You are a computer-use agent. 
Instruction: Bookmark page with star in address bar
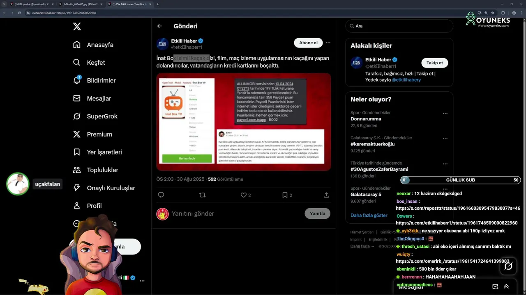[493, 13]
